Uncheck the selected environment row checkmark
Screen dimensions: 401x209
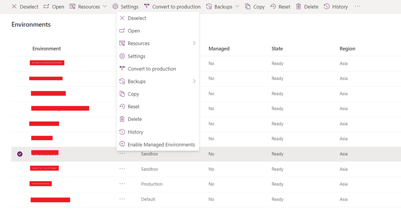point(20,154)
